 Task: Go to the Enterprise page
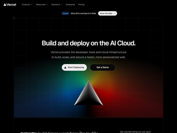(70, 5)
